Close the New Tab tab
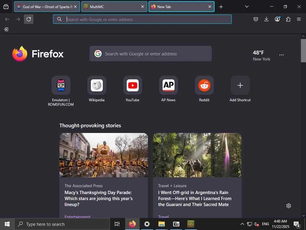 209,7
